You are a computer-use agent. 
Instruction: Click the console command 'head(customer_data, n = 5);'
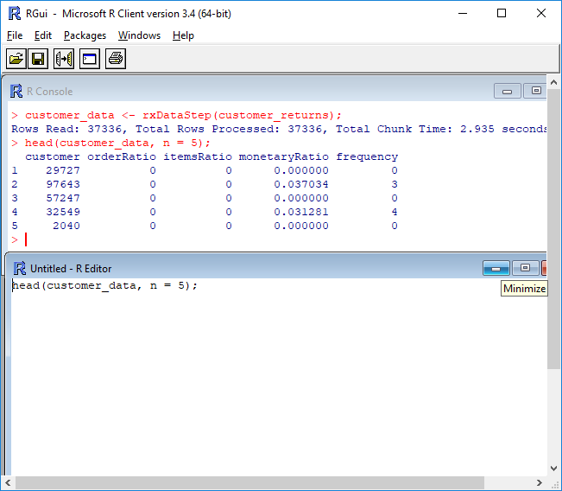pos(117,143)
